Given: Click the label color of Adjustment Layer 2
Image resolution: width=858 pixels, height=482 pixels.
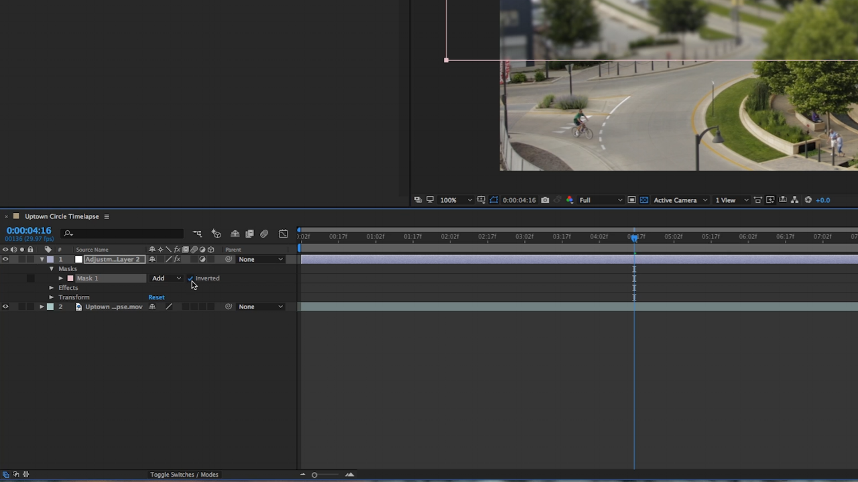Looking at the screenshot, I should (50, 259).
